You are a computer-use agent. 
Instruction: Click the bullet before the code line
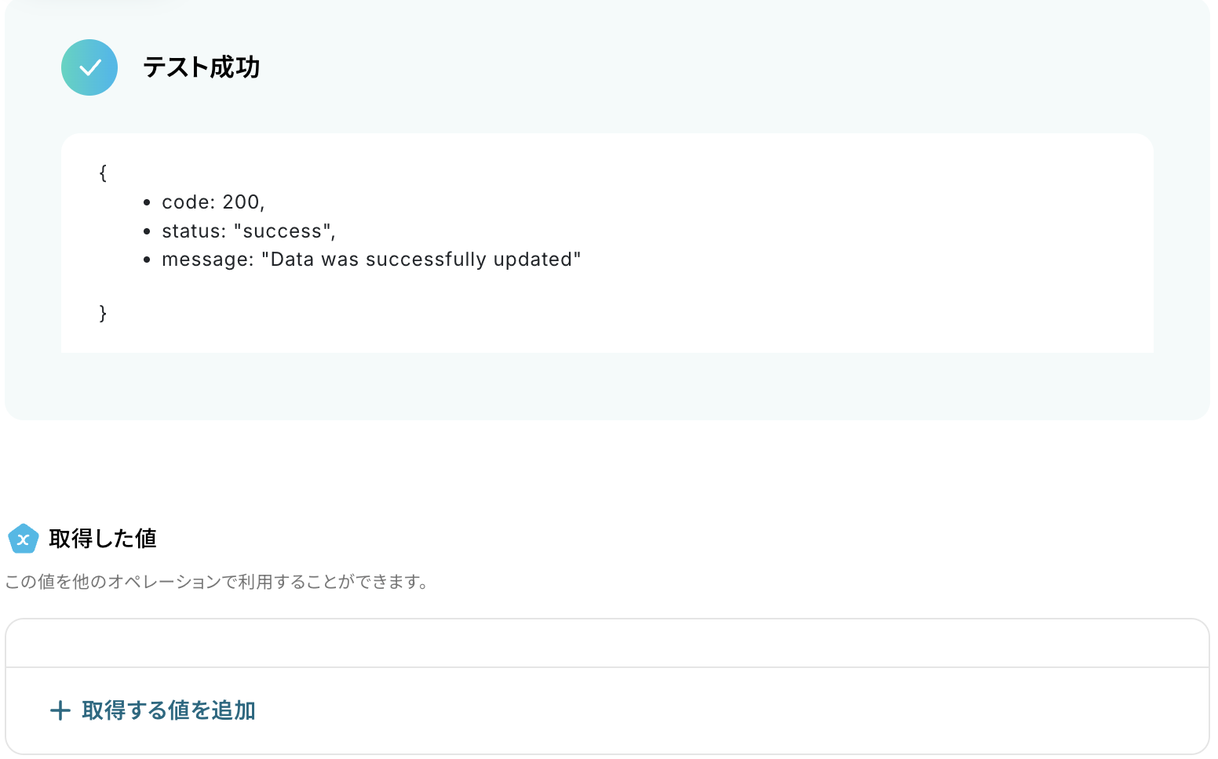(147, 203)
